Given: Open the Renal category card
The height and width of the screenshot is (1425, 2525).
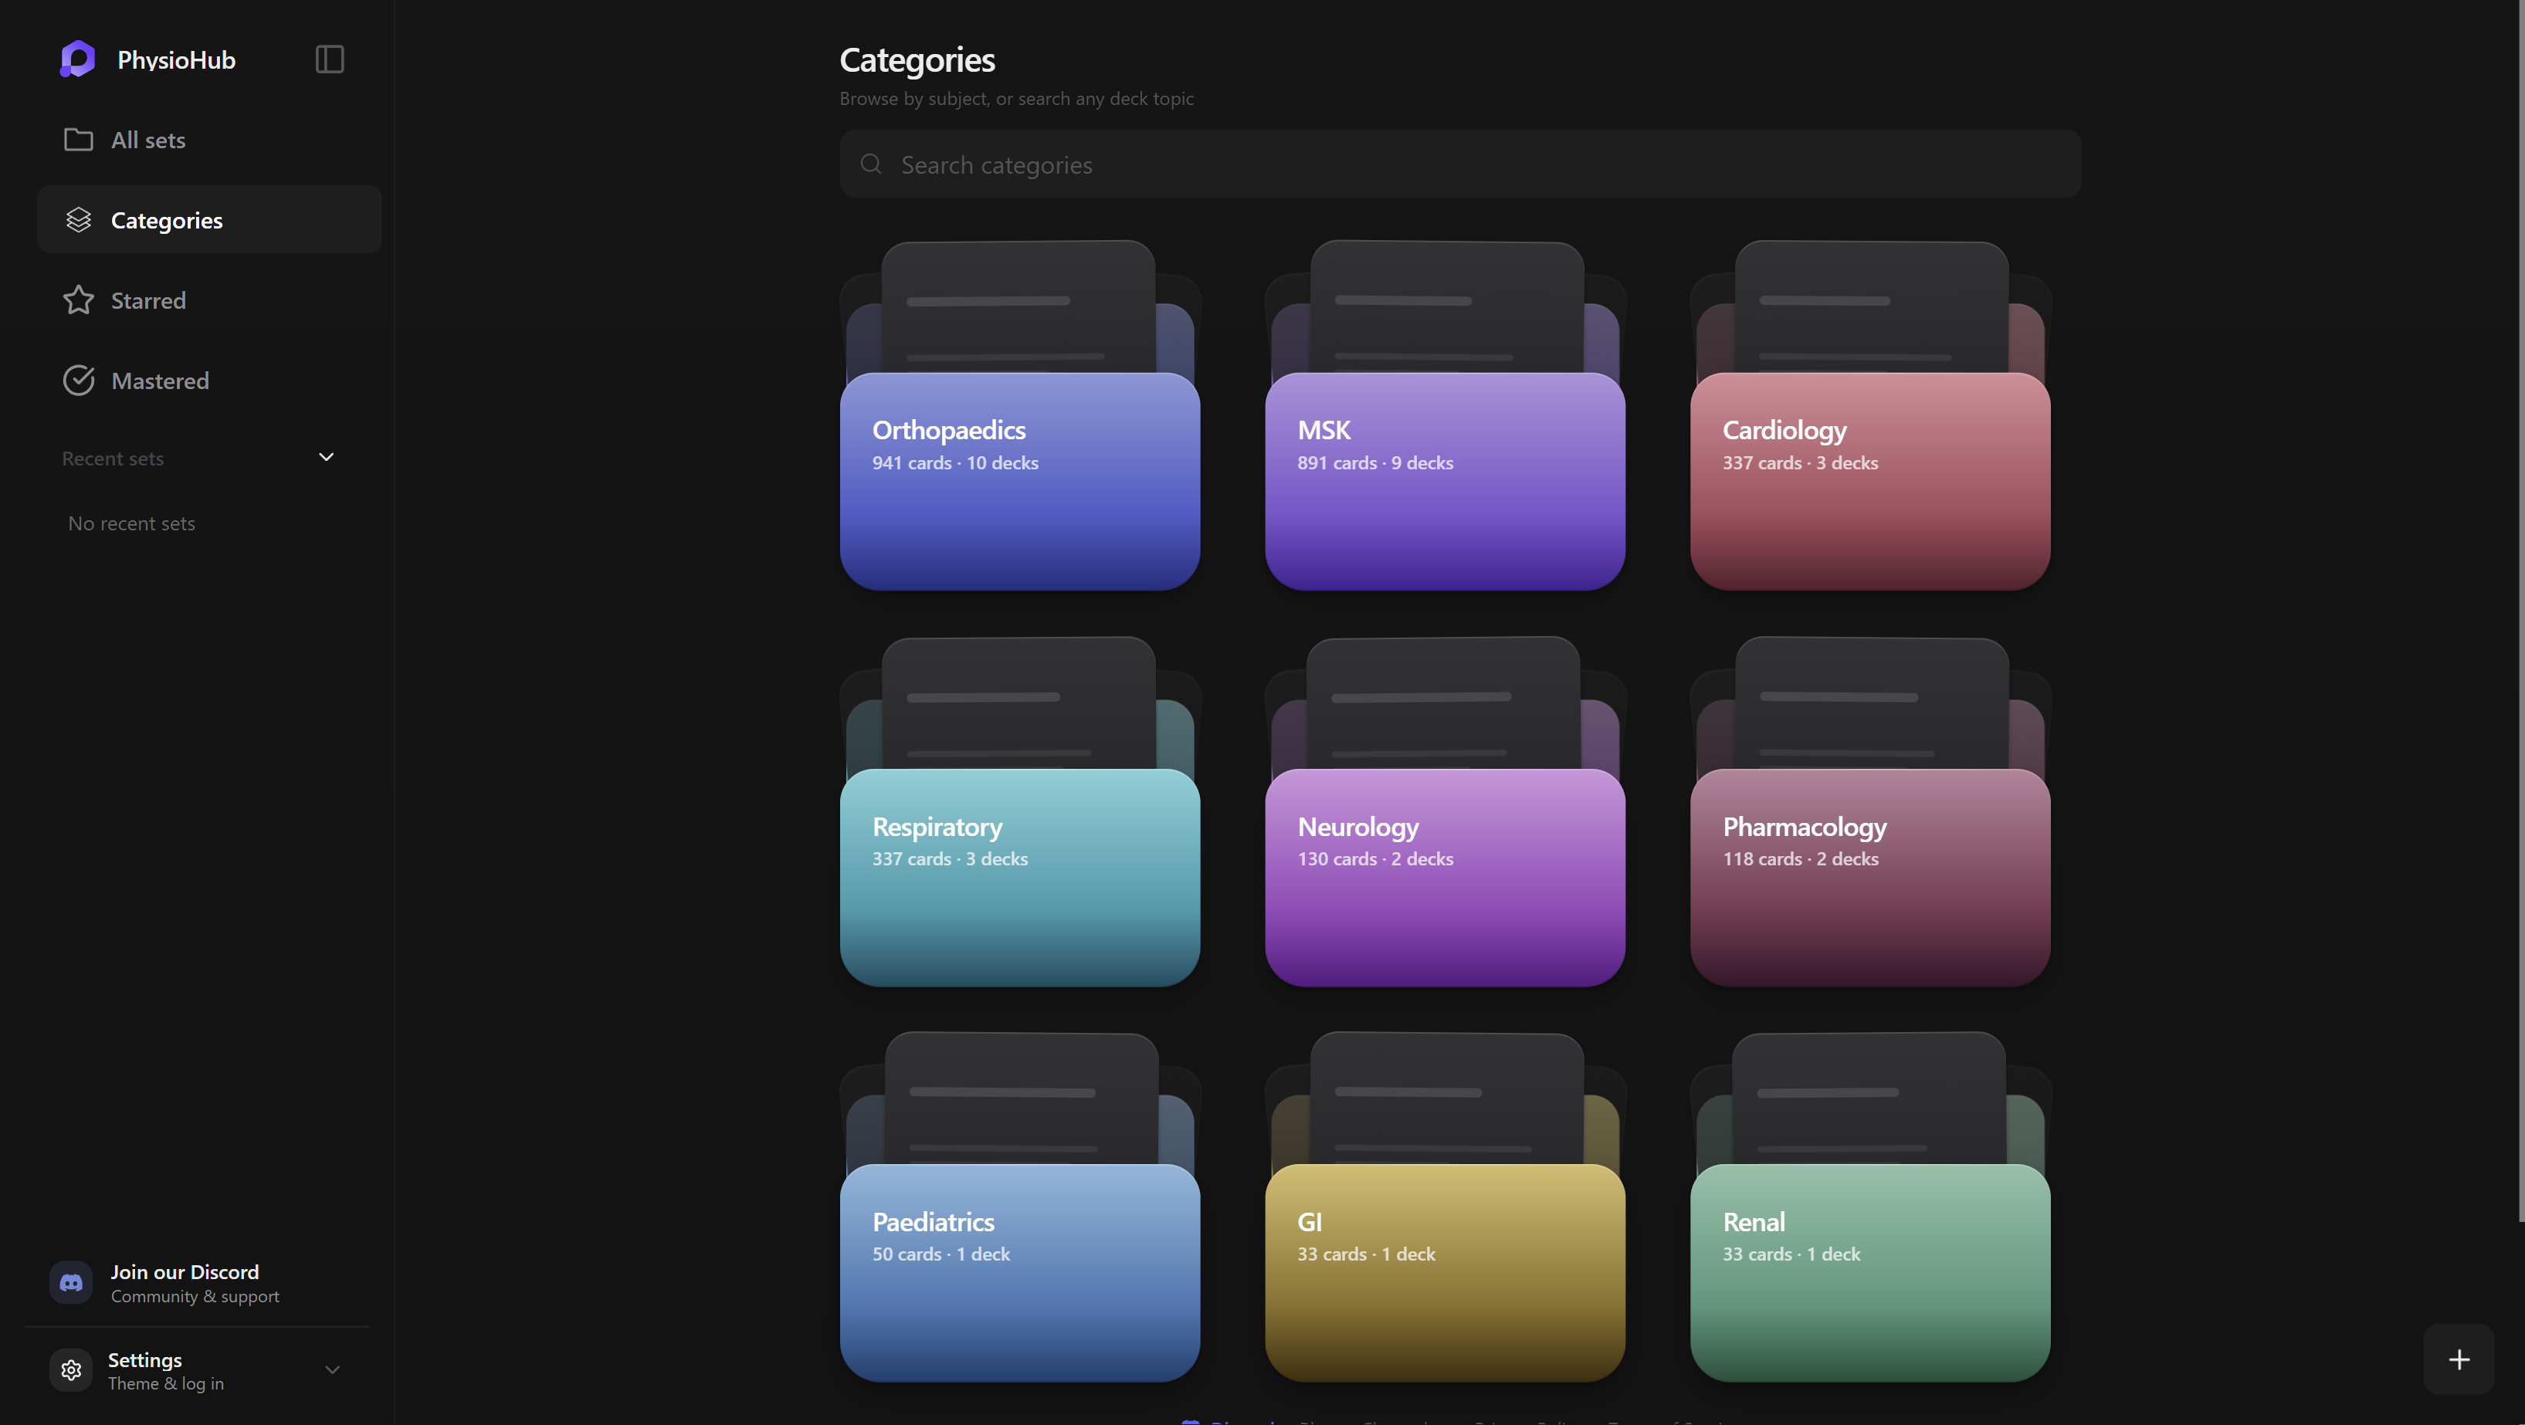Looking at the screenshot, I should pos(1870,1273).
